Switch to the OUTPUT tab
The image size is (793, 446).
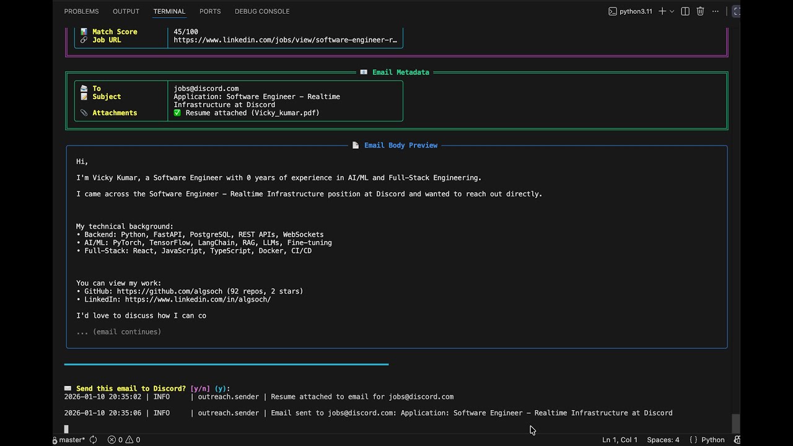(126, 11)
